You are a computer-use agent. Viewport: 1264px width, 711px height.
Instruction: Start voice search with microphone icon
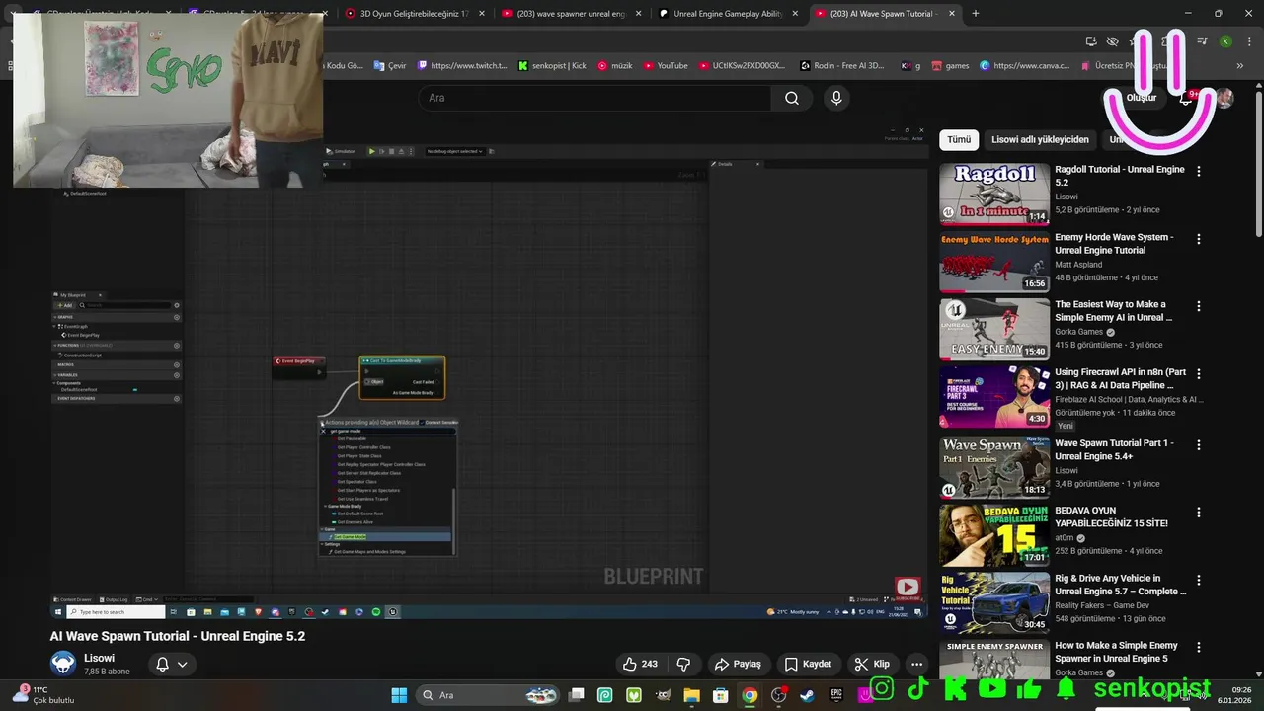(x=836, y=98)
